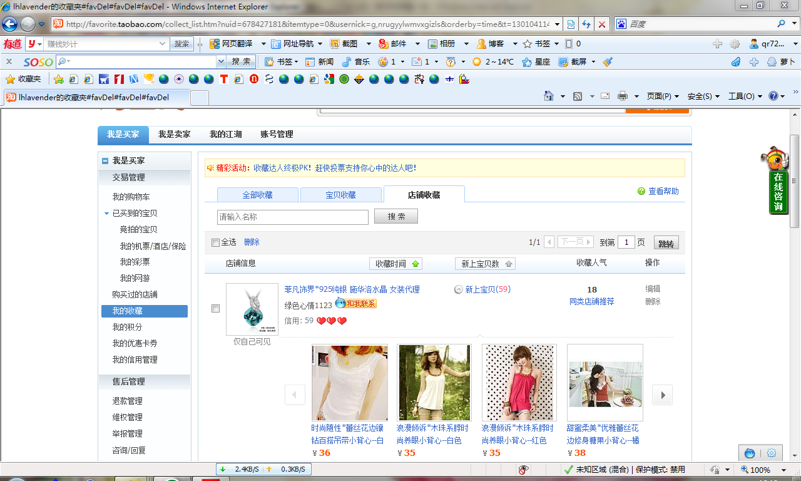Collapse the 已买到的宝贝 sidebar tree arrow
This screenshot has height=481, width=801.
(x=107, y=214)
